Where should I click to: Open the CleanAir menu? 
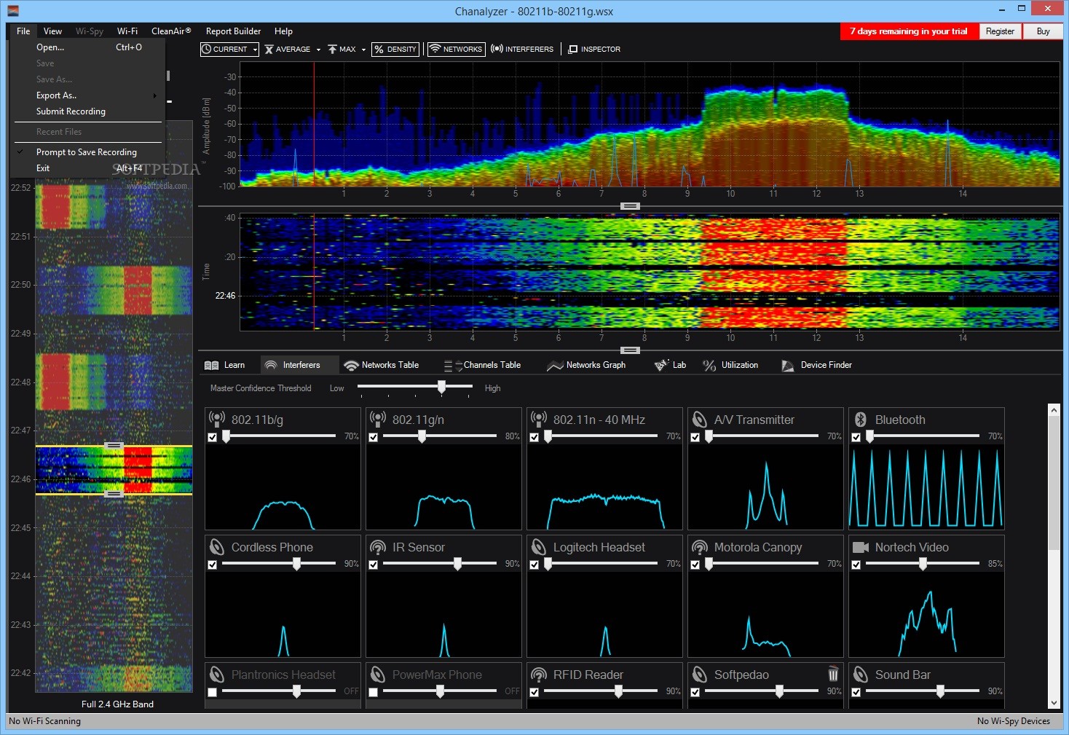coord(171,31)
